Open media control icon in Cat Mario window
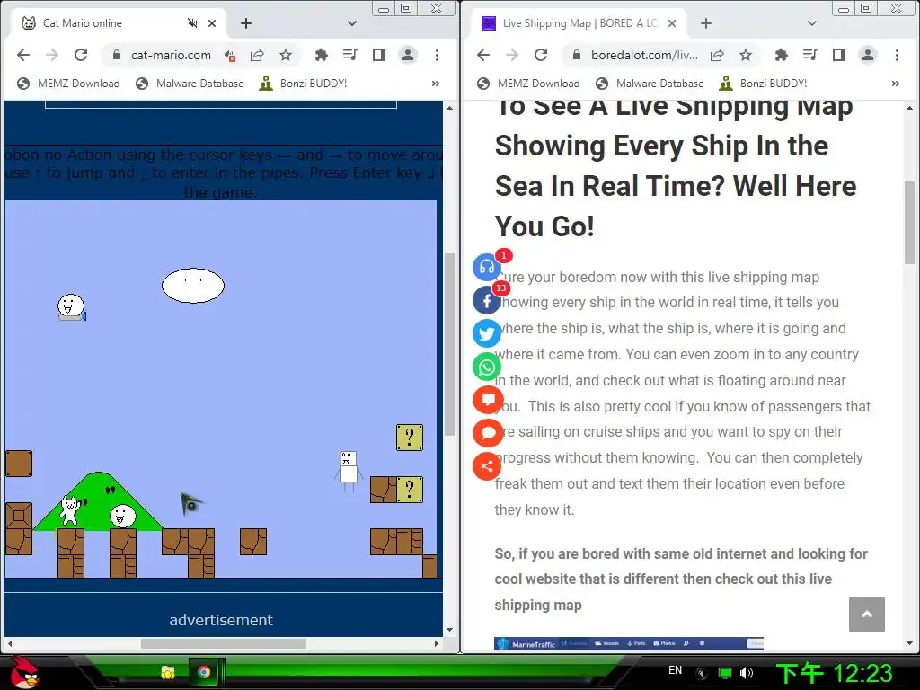920x690 pixels. [349, 55]
